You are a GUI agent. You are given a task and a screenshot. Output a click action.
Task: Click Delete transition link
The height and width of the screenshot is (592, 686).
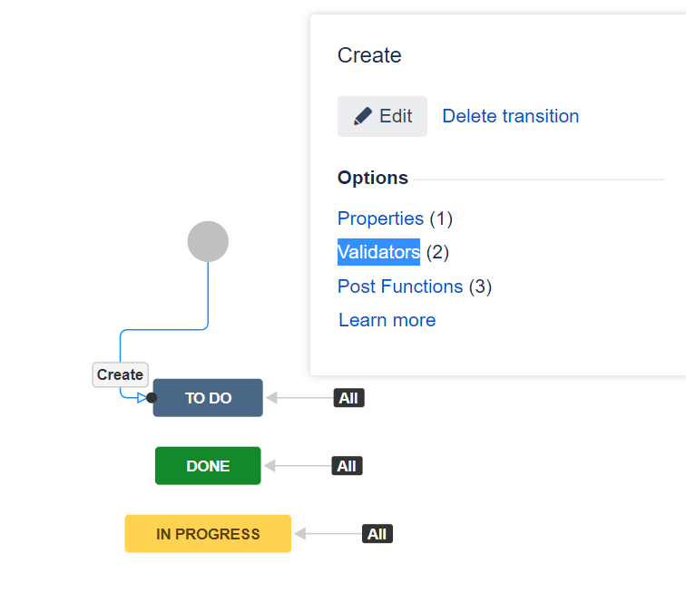511,116
